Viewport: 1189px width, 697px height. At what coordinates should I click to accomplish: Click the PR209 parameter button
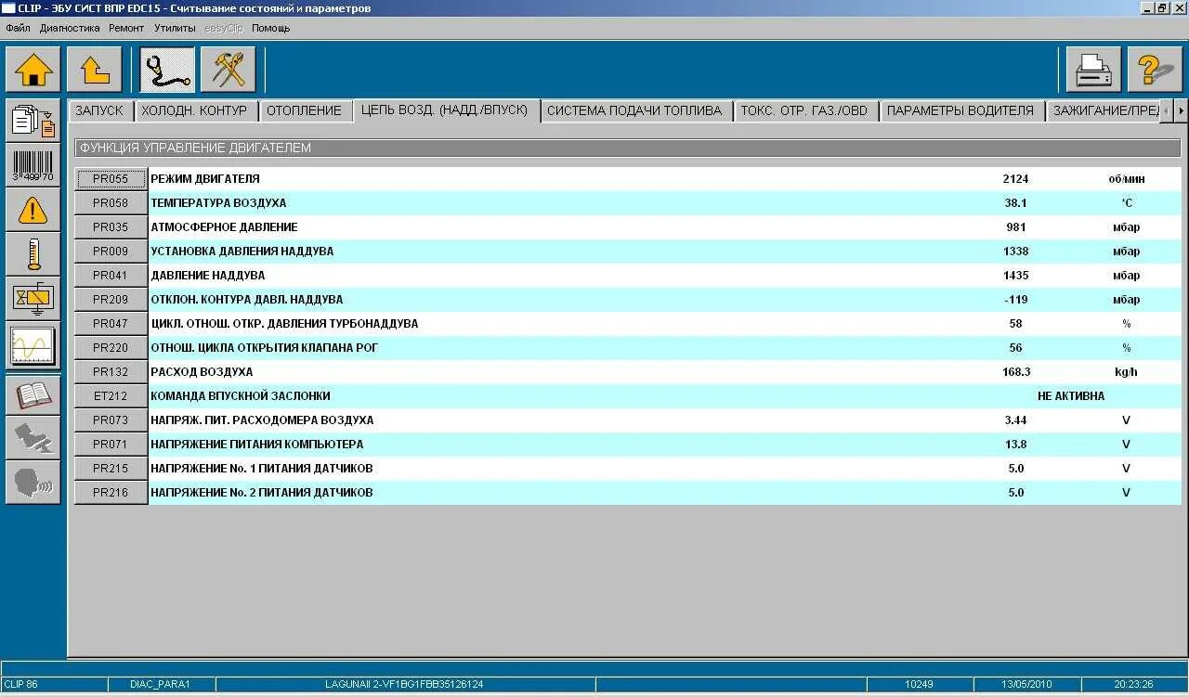click(x=111, y=300)
